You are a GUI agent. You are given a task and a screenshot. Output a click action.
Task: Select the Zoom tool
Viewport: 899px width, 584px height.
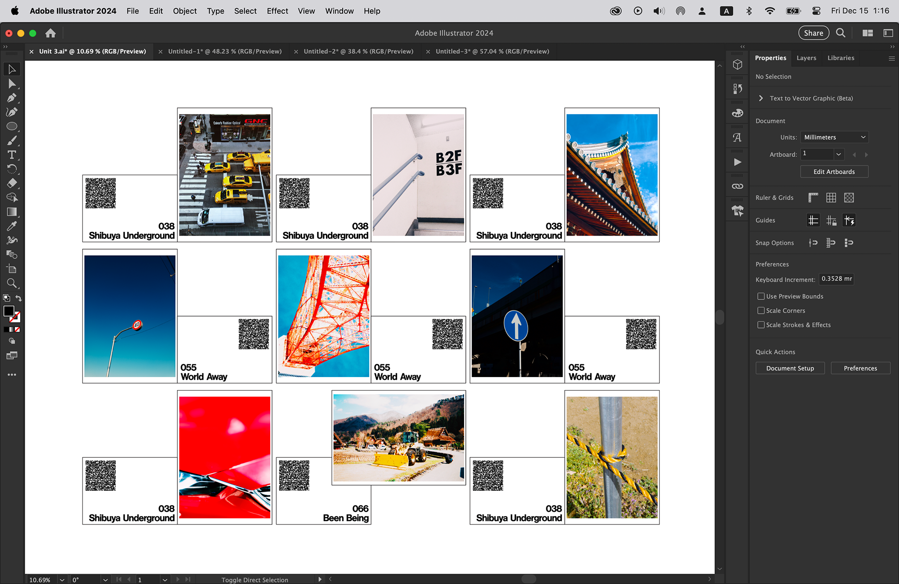coord(12,283)
